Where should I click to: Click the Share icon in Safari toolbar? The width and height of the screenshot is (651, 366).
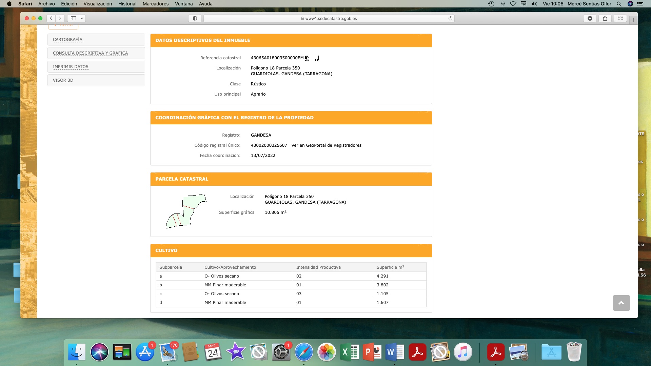pos(605,18)
